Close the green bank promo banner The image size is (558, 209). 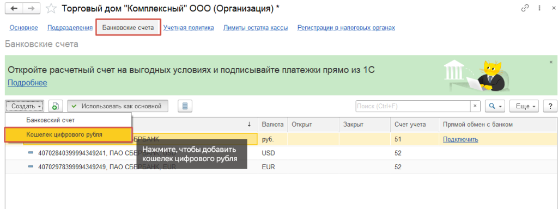[551, 62]
